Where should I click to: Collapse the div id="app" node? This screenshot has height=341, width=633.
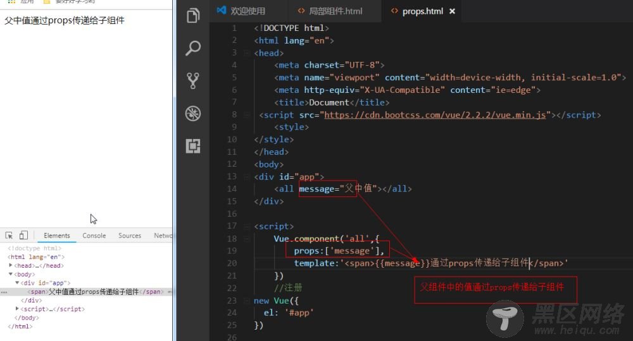pos(17,283)
